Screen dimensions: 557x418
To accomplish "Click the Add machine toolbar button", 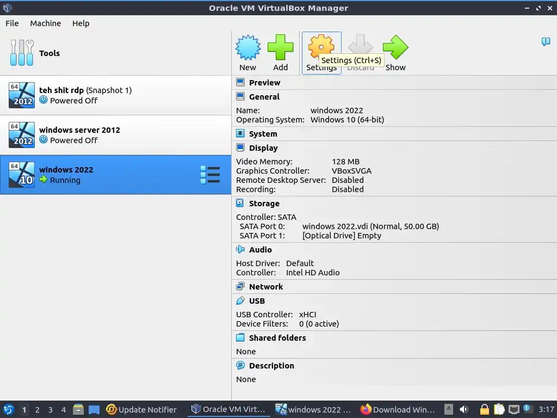I will coord(280,53).
